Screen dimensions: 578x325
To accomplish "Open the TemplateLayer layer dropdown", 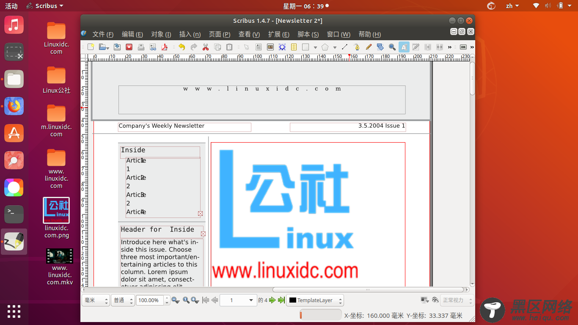I will [315, 300].
